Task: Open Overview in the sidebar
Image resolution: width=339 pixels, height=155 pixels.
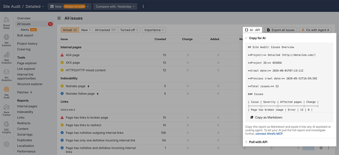Action: point(24,18)
